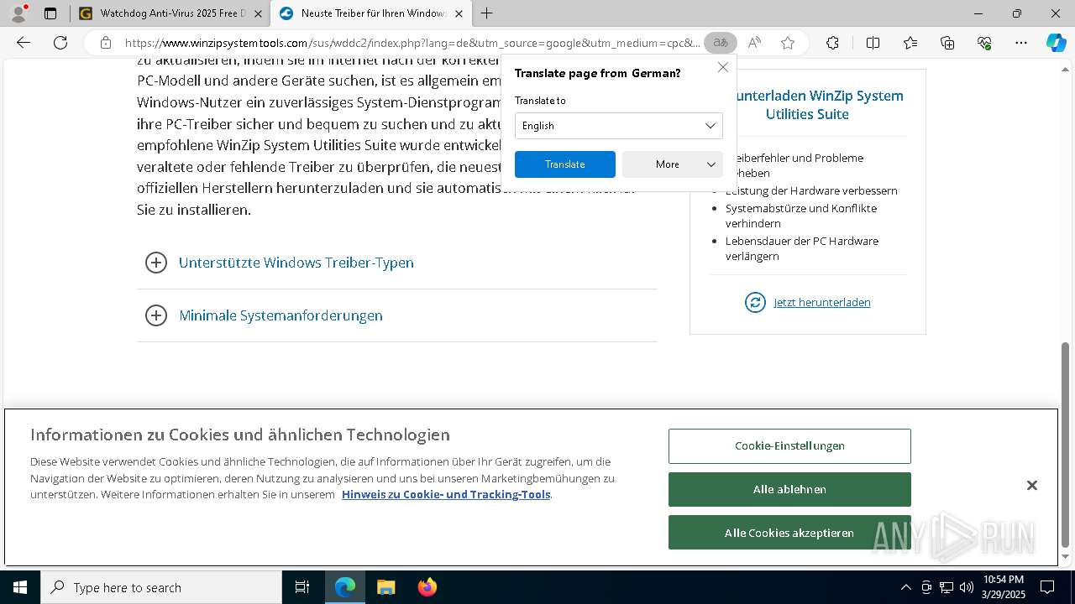Click the WinZip System Utilities Suite heading
The height and width of the screenshot is (604, 1075).
[x=807, y=105]
